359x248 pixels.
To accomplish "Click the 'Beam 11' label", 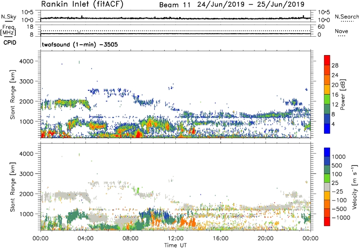I will (175, 5).
